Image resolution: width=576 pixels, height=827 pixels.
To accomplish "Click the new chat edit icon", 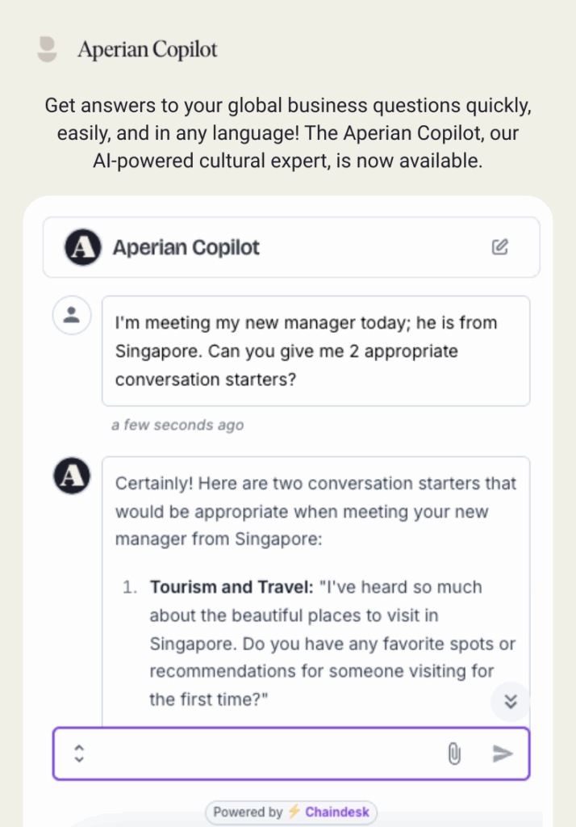I will click(x=499, y=247).
